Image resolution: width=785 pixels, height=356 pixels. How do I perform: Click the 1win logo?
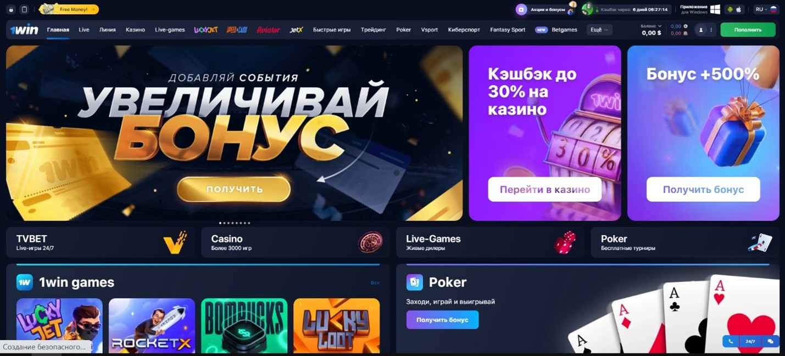[24, 30]
